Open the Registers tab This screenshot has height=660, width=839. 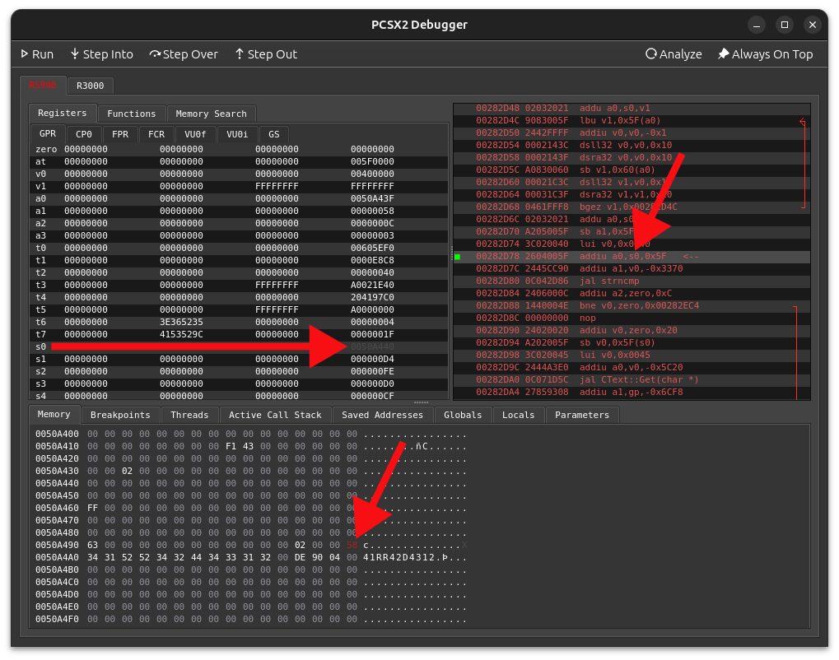[62, 113]
